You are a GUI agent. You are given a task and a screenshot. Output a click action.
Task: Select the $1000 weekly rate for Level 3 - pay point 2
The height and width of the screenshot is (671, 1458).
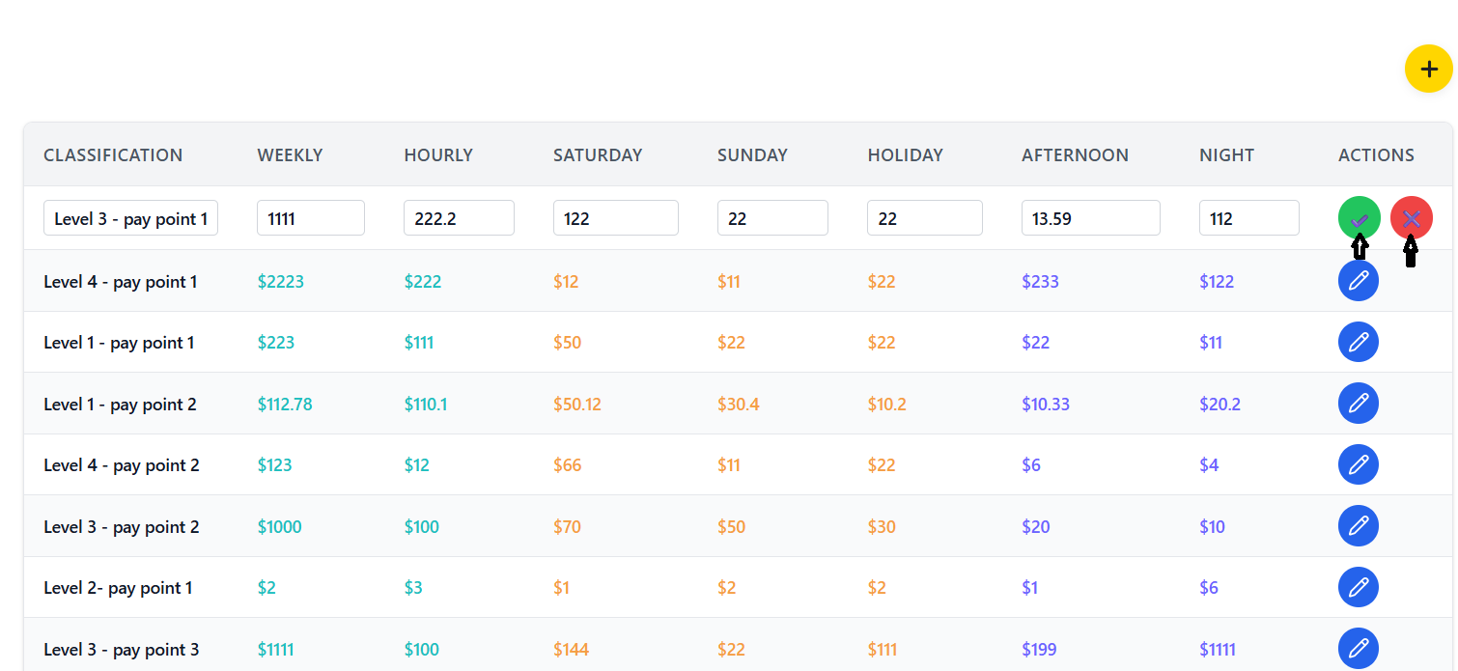[x=279, y=526]
